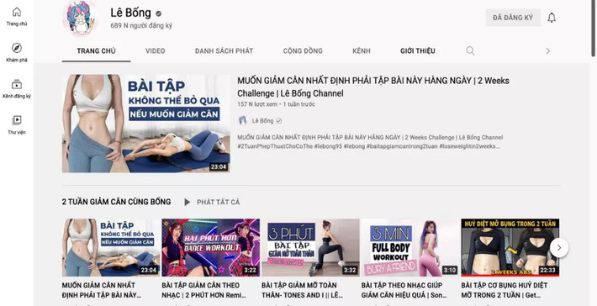
Task: Click the page vertical scrollbar
Action: pyautogui.click(x=593, y=29)
